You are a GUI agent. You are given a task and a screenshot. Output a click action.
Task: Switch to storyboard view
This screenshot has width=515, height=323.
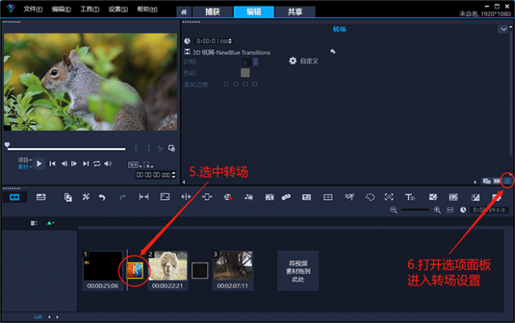point(14,197)
